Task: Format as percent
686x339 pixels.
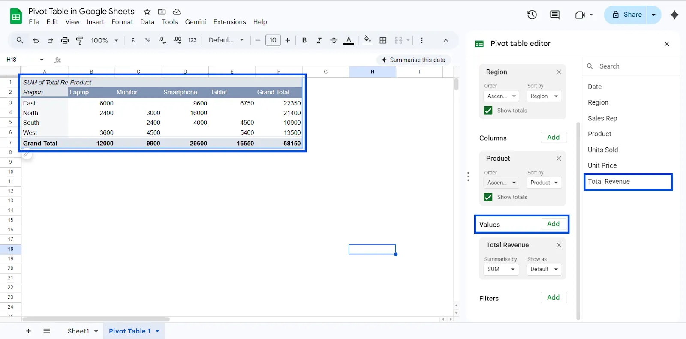Action: (x=147, y=40)
